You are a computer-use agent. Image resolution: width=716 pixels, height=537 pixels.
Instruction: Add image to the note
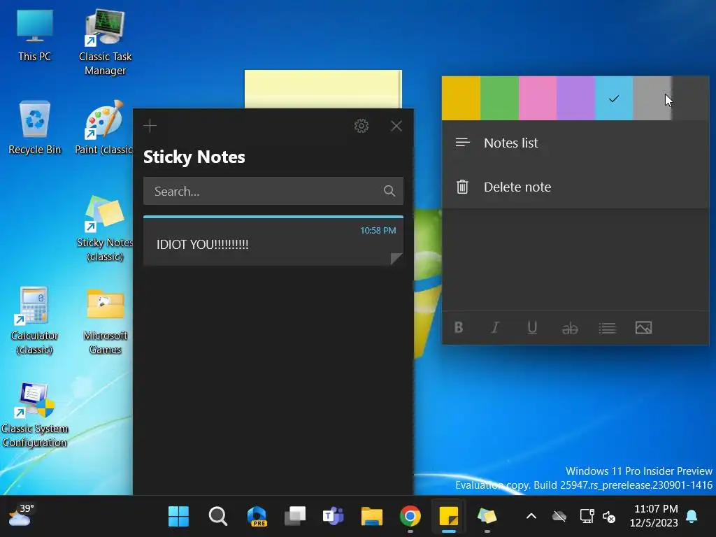pyautogui.click(x=643, y=327)
